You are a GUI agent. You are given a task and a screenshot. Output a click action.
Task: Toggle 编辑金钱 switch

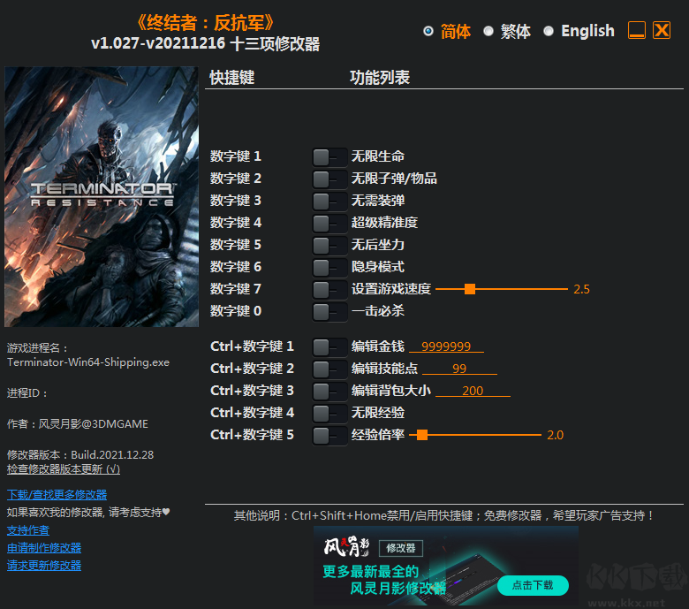click(329, 347)
